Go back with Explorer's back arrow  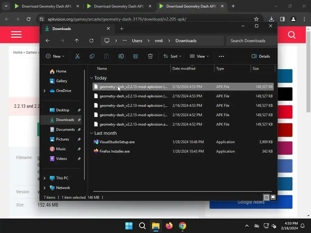click(x=48, y=41)
